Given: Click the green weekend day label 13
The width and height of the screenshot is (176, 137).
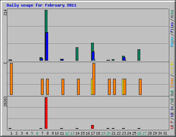Looking at the screenshot, I should 72,133.
